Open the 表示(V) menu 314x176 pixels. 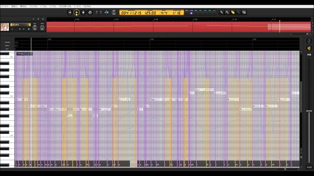pyautogui.click(x=23, y=7)
